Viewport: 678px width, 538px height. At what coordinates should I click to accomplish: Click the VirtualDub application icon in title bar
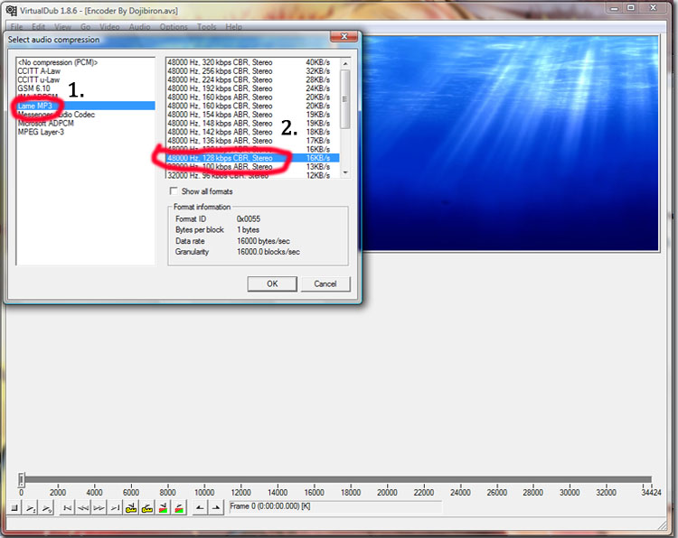[x=11, y=10]
